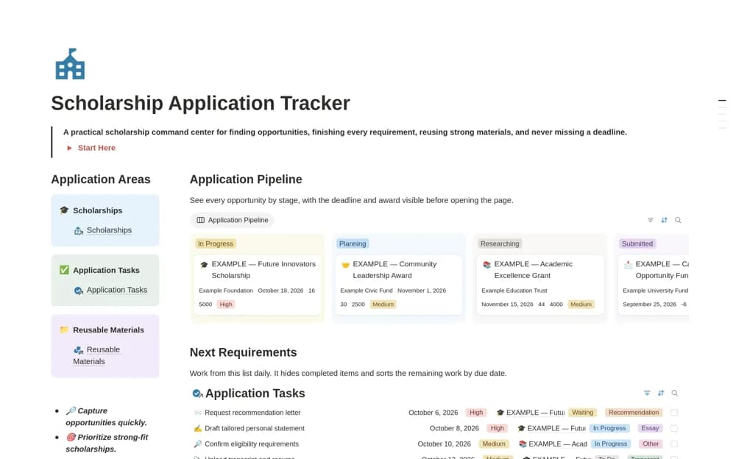The image size is (736, 459).
Task: Click the books icon on Academic Excellence card
Action: 486,265
